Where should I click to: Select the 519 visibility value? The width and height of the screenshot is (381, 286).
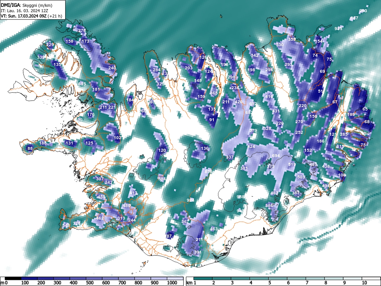(x=292, y=164)
